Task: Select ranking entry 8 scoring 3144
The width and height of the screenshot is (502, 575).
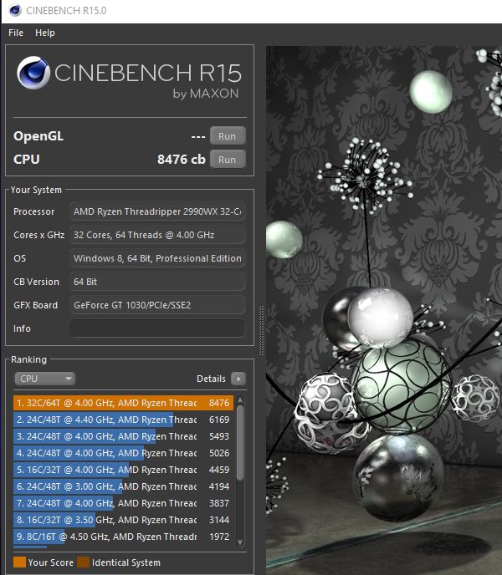Action: pyautogui.click(x=123, y=520)
